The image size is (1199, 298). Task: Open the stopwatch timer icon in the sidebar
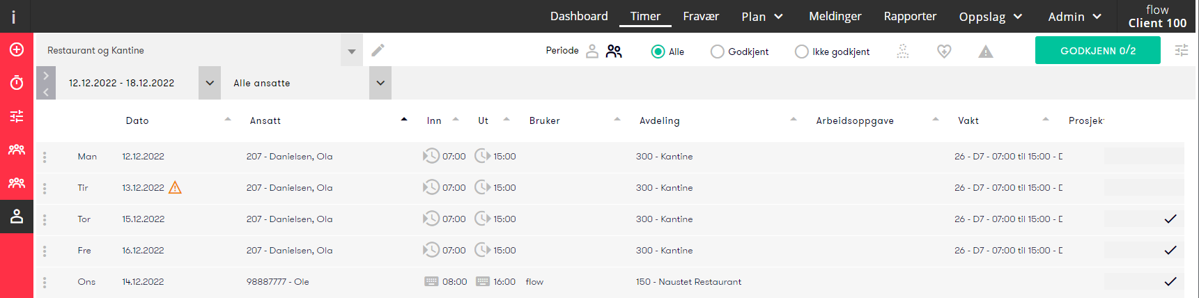17,83
